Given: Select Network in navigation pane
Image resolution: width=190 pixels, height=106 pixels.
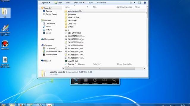Looking at the screenshot, I should coord(47,61).
